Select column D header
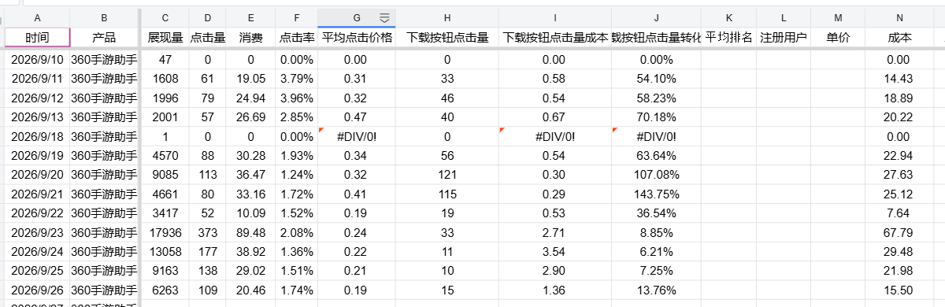The height and width of the screenshot is (307, 945). [207, 17]
